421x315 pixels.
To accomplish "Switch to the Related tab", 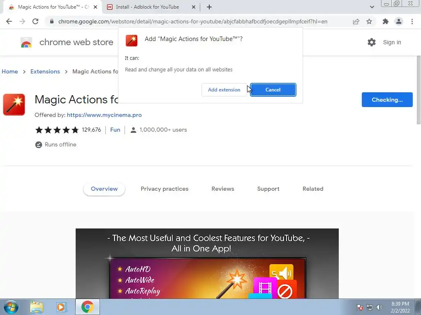I will [x=313, y=189].
